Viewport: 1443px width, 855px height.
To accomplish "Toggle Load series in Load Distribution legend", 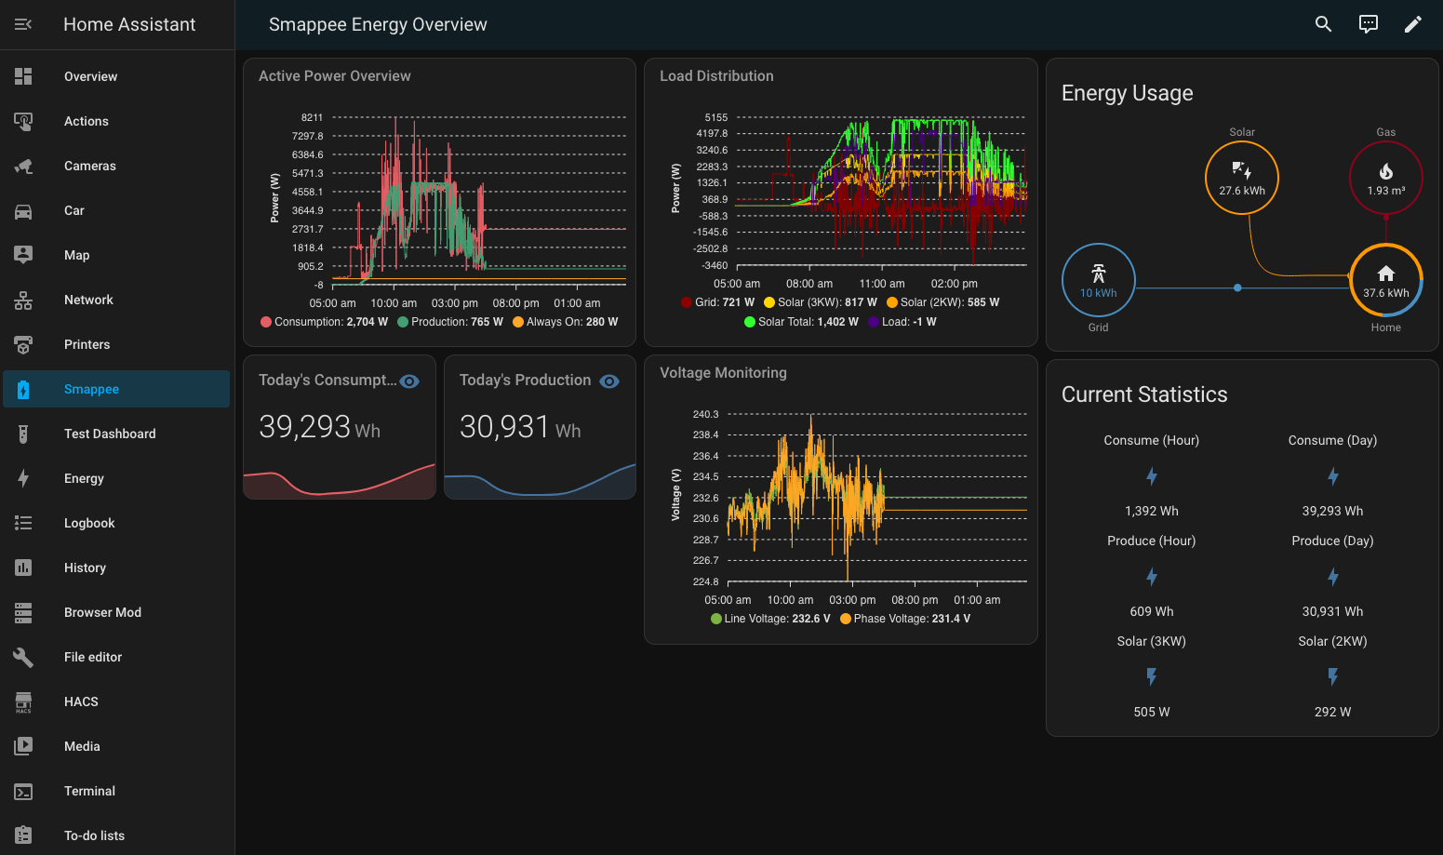I will tap(902, 322).
